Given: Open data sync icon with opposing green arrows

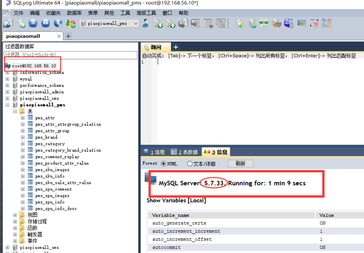Looking at the screenshot, I should coord(264,23).
